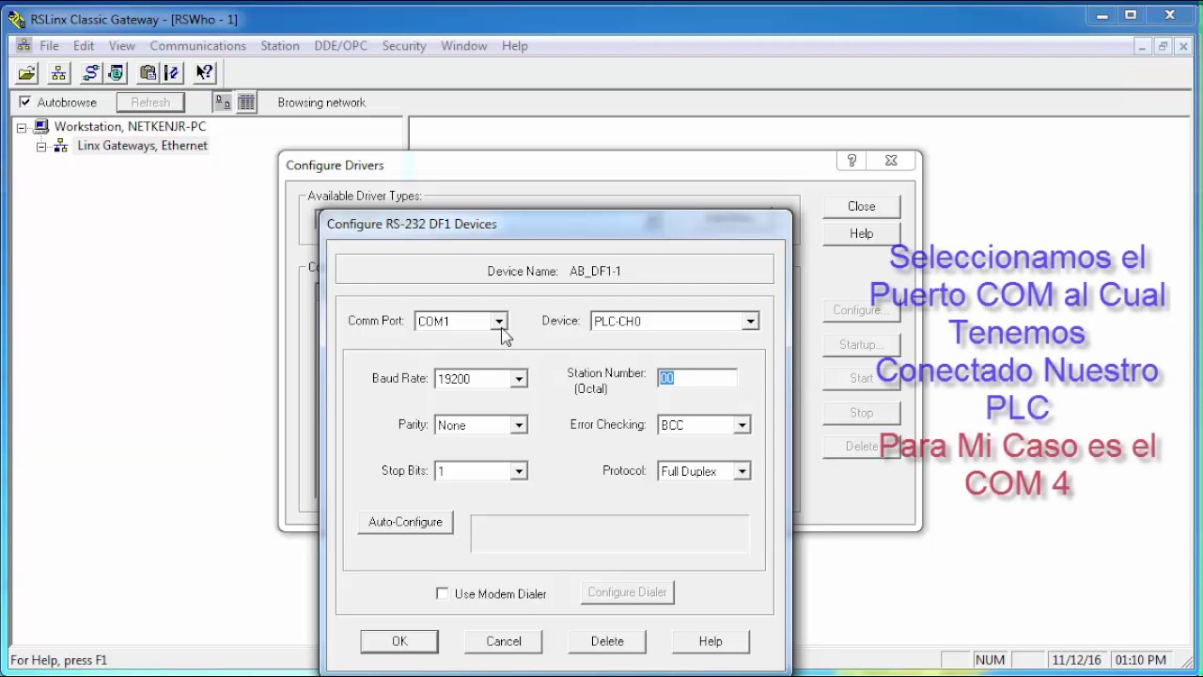1203x677 pixels.
Task: Toggle the Autobrowse checkbox
Action: [24, 102]
